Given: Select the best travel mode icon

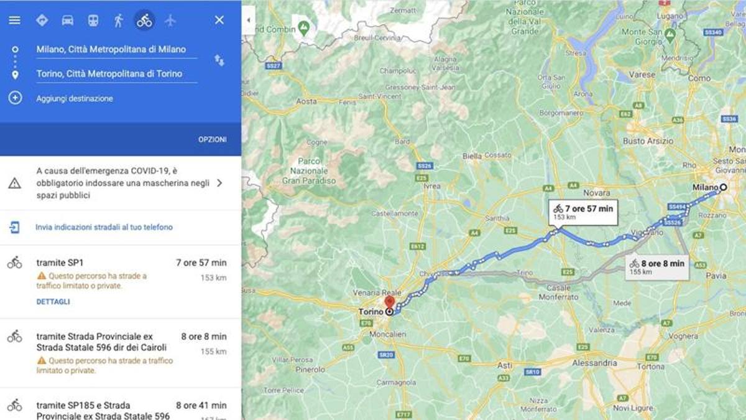Looking at the screenshot, I should (42, 20).
